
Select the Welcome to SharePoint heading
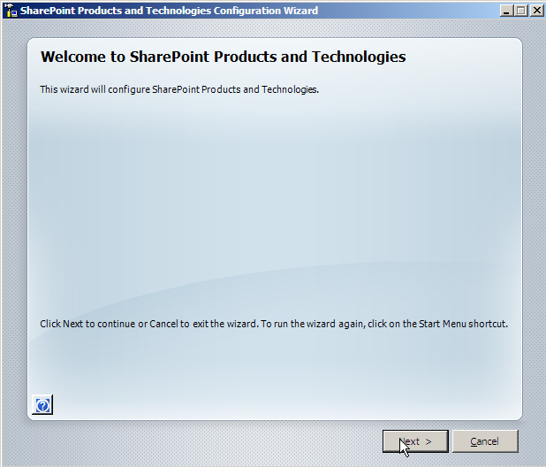point(223,57)
